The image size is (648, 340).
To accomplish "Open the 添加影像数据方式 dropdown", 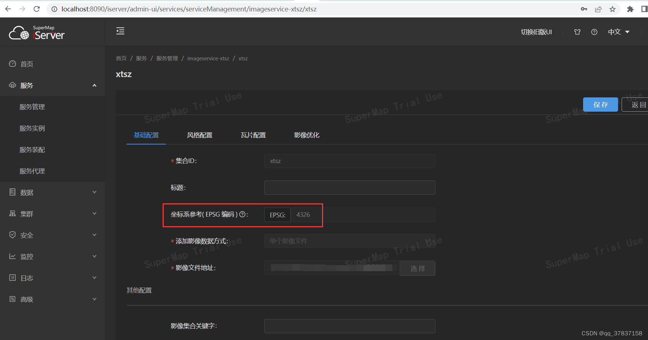I will click(349, 241).
